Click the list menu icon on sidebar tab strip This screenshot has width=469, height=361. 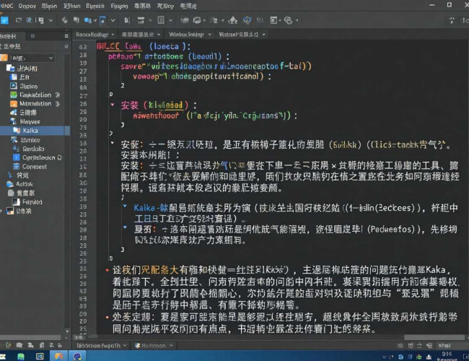(66, 36)
